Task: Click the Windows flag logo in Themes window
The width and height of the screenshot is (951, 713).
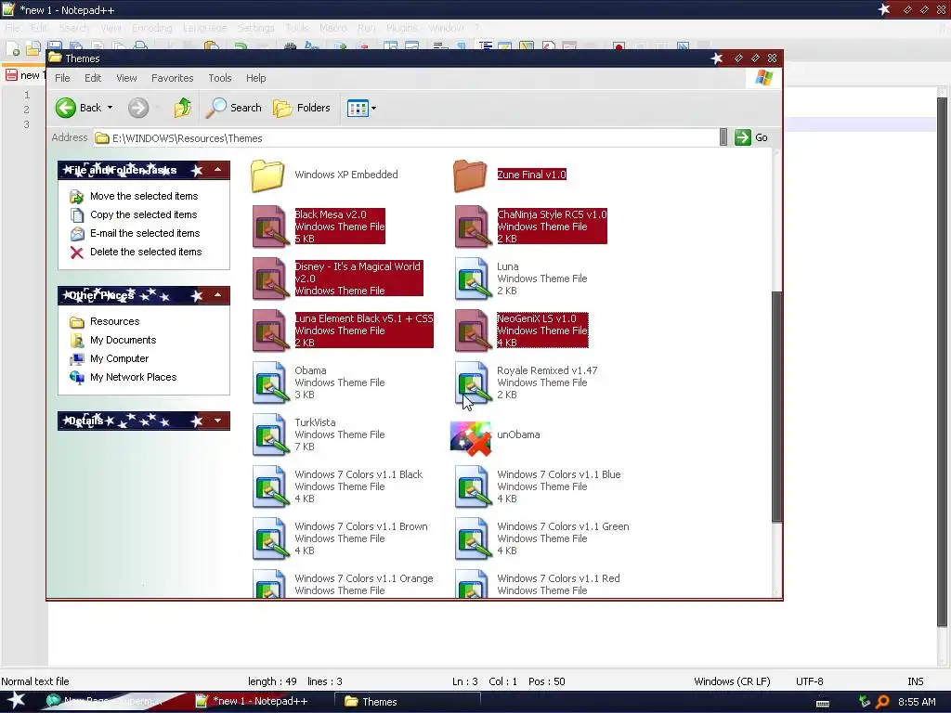Action: pyautogui.click(x=763, y=78)
